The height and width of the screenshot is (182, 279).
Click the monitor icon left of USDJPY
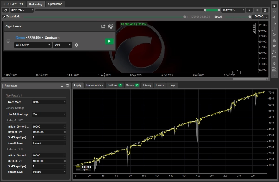point(8,41)
